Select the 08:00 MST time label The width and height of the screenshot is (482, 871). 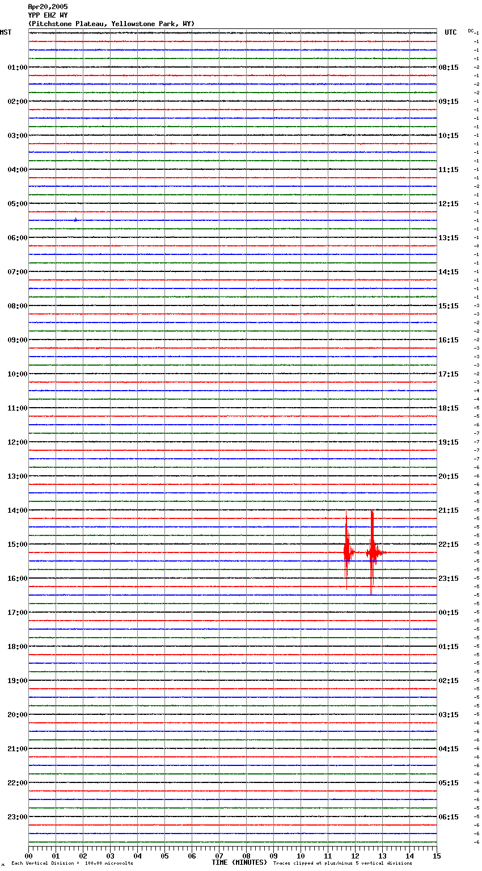(17, 306)
